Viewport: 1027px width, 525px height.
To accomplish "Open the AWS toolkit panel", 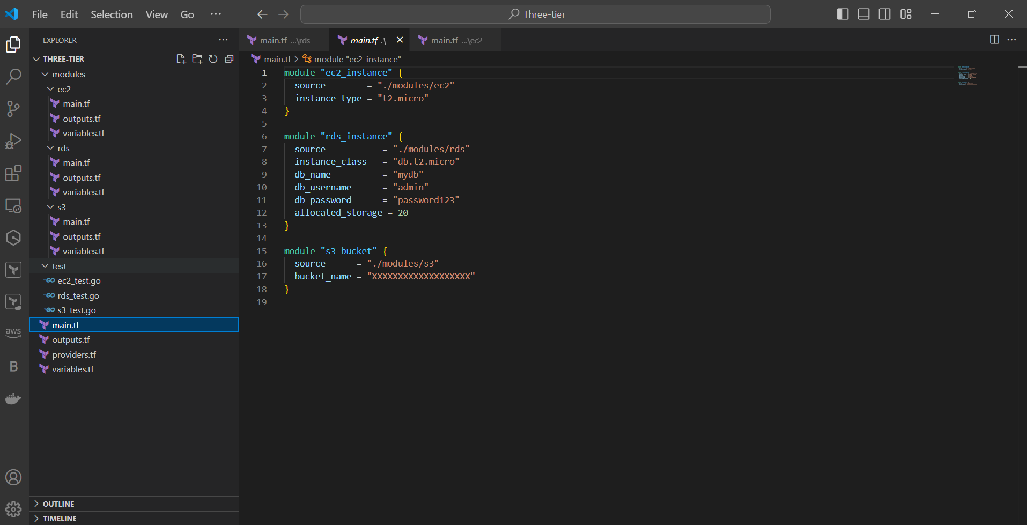I will pos(13,332).
